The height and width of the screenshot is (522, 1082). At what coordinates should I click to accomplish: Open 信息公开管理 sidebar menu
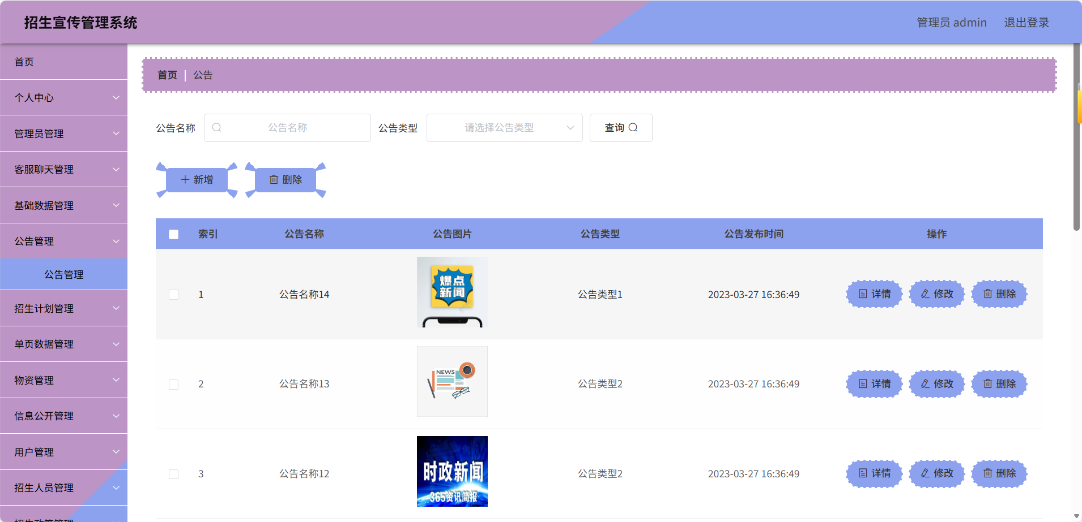click(63, 416)
